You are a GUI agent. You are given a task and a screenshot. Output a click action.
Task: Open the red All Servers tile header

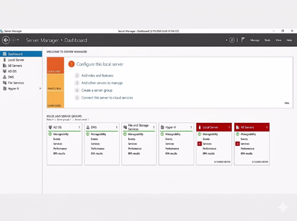[252, 127]
